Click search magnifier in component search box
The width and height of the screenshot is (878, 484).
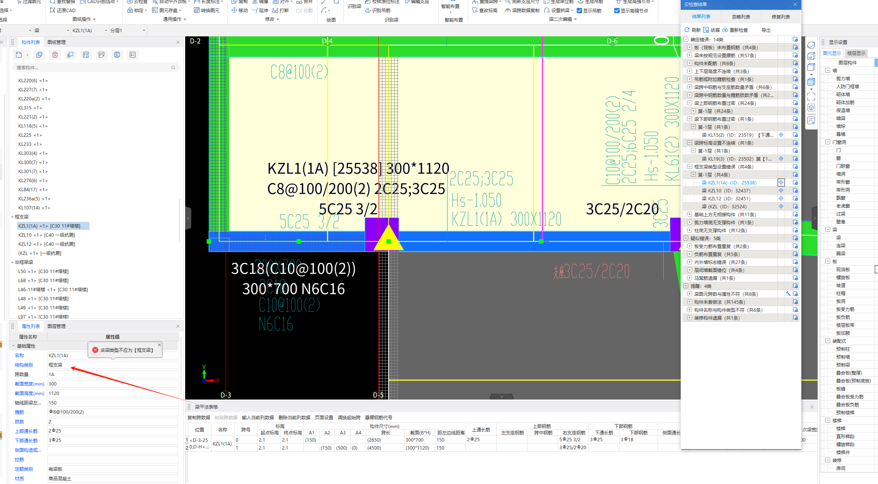pyautogui.click(x=173, y=68)
